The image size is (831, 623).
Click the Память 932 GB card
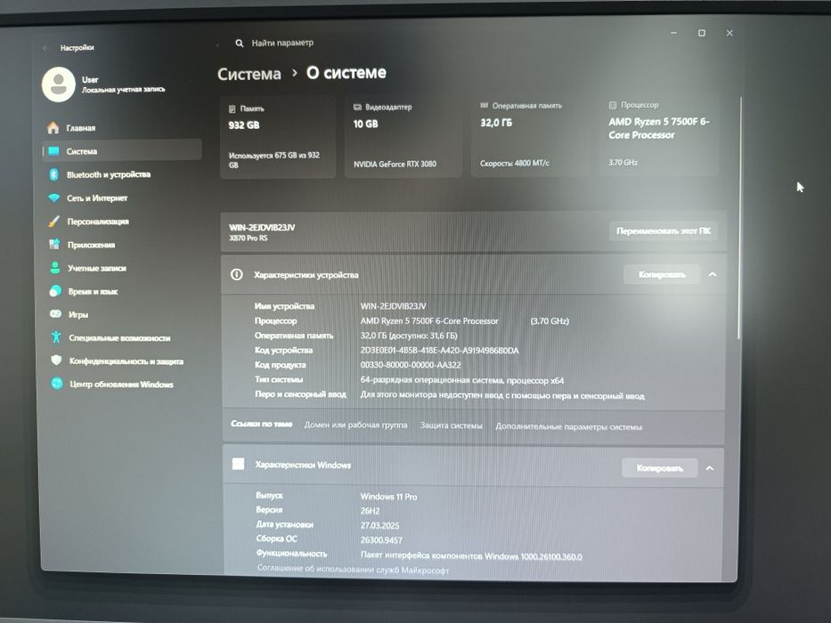click(x=278, y=137)
